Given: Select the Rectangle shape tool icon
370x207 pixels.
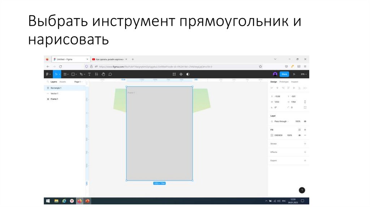Looking at the screenshot, I should (73, 74).
